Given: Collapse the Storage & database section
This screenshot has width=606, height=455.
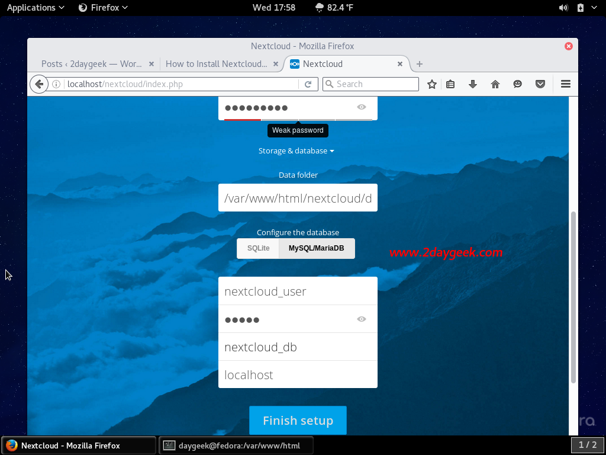Looking at the screenshot, I should [296, 151].
